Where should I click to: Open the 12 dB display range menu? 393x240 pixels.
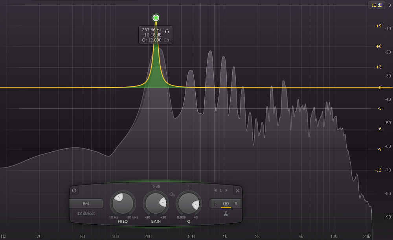[x=375, y=5]
